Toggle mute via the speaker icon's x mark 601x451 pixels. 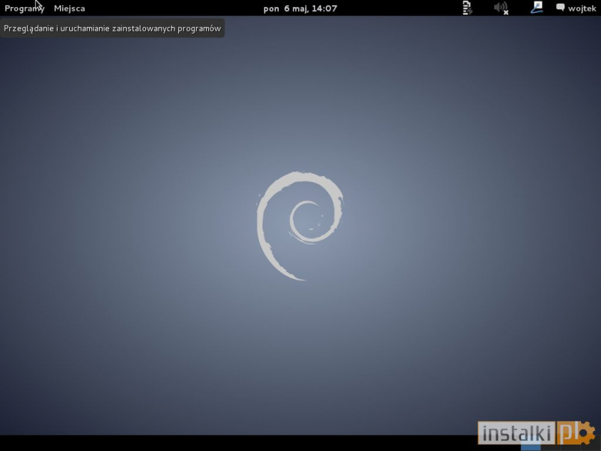pyautogui.click(x=505, y=11)
